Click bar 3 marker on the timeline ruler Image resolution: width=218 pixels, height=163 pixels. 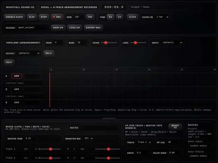117,70
